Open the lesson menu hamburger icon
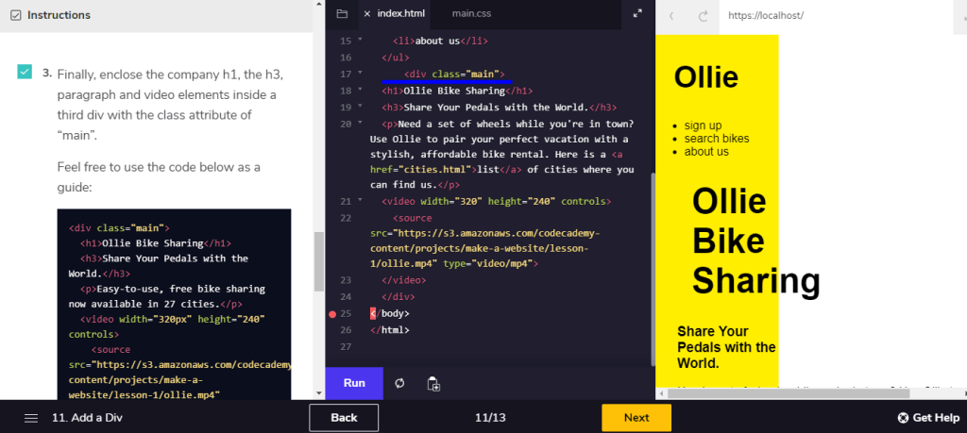This screenshot has width=967, height=433. (31, 418)
